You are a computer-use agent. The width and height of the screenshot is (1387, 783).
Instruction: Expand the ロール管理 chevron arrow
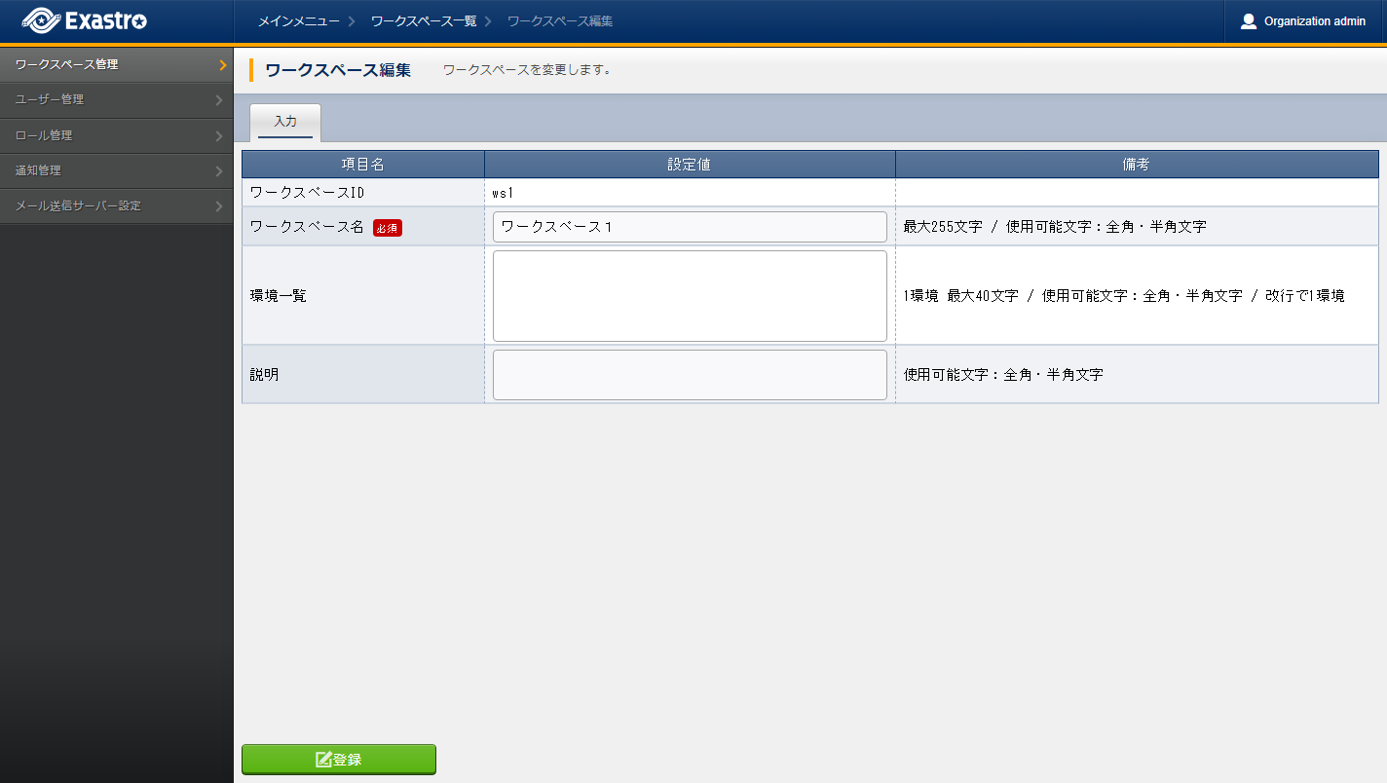[219, 136]
